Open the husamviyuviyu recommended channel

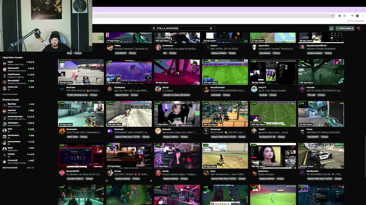[19, 118]
